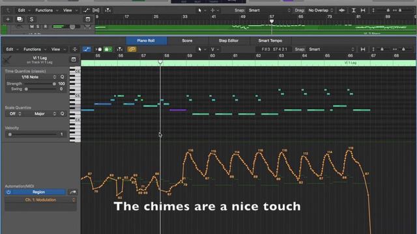Toggle the global Solo S button in track header
The image size is (417, 234).
coord(31,19)
